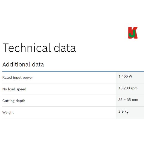Click the word data in Technical data
This screenshot has width=144, height=144.
point(65,48)
